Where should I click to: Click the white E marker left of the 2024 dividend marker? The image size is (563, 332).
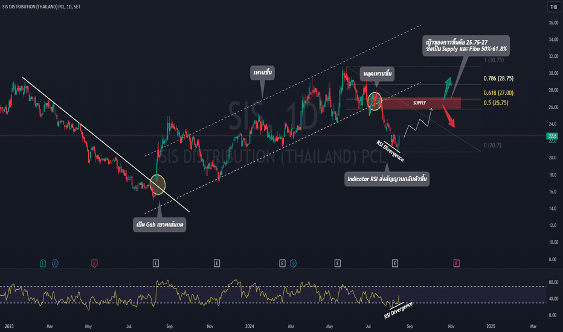(282, 263)
